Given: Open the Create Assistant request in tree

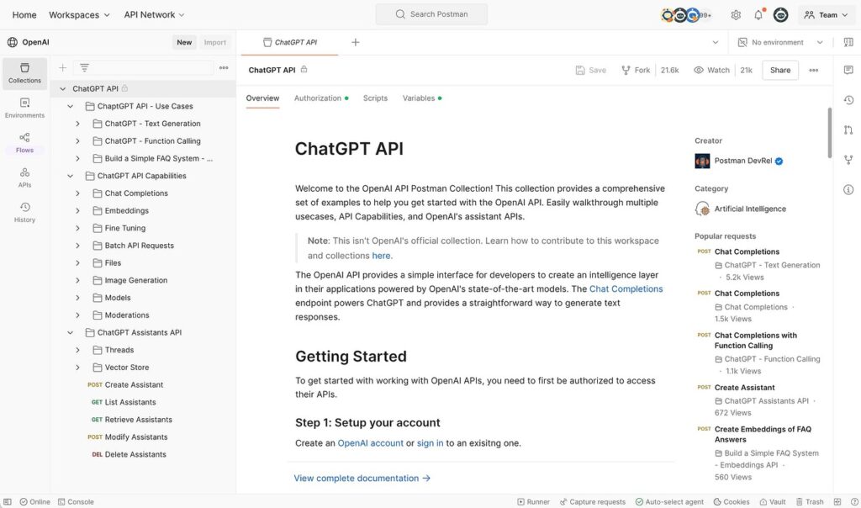Looking at the screenshot, I should coord(134,385).
